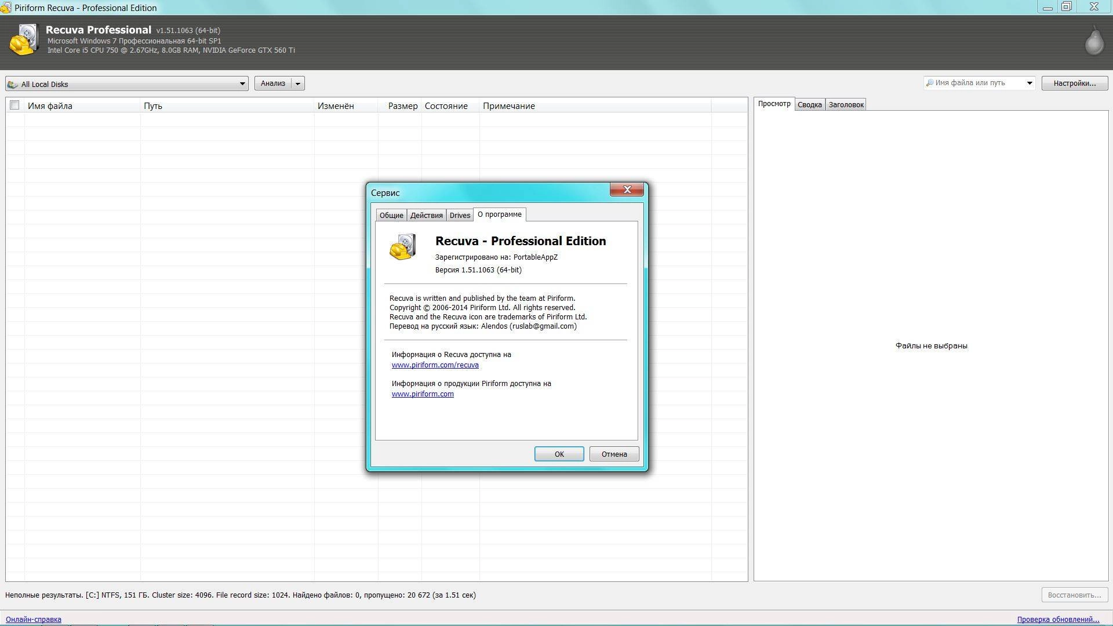Restore down the Recuva main window

1066,7
